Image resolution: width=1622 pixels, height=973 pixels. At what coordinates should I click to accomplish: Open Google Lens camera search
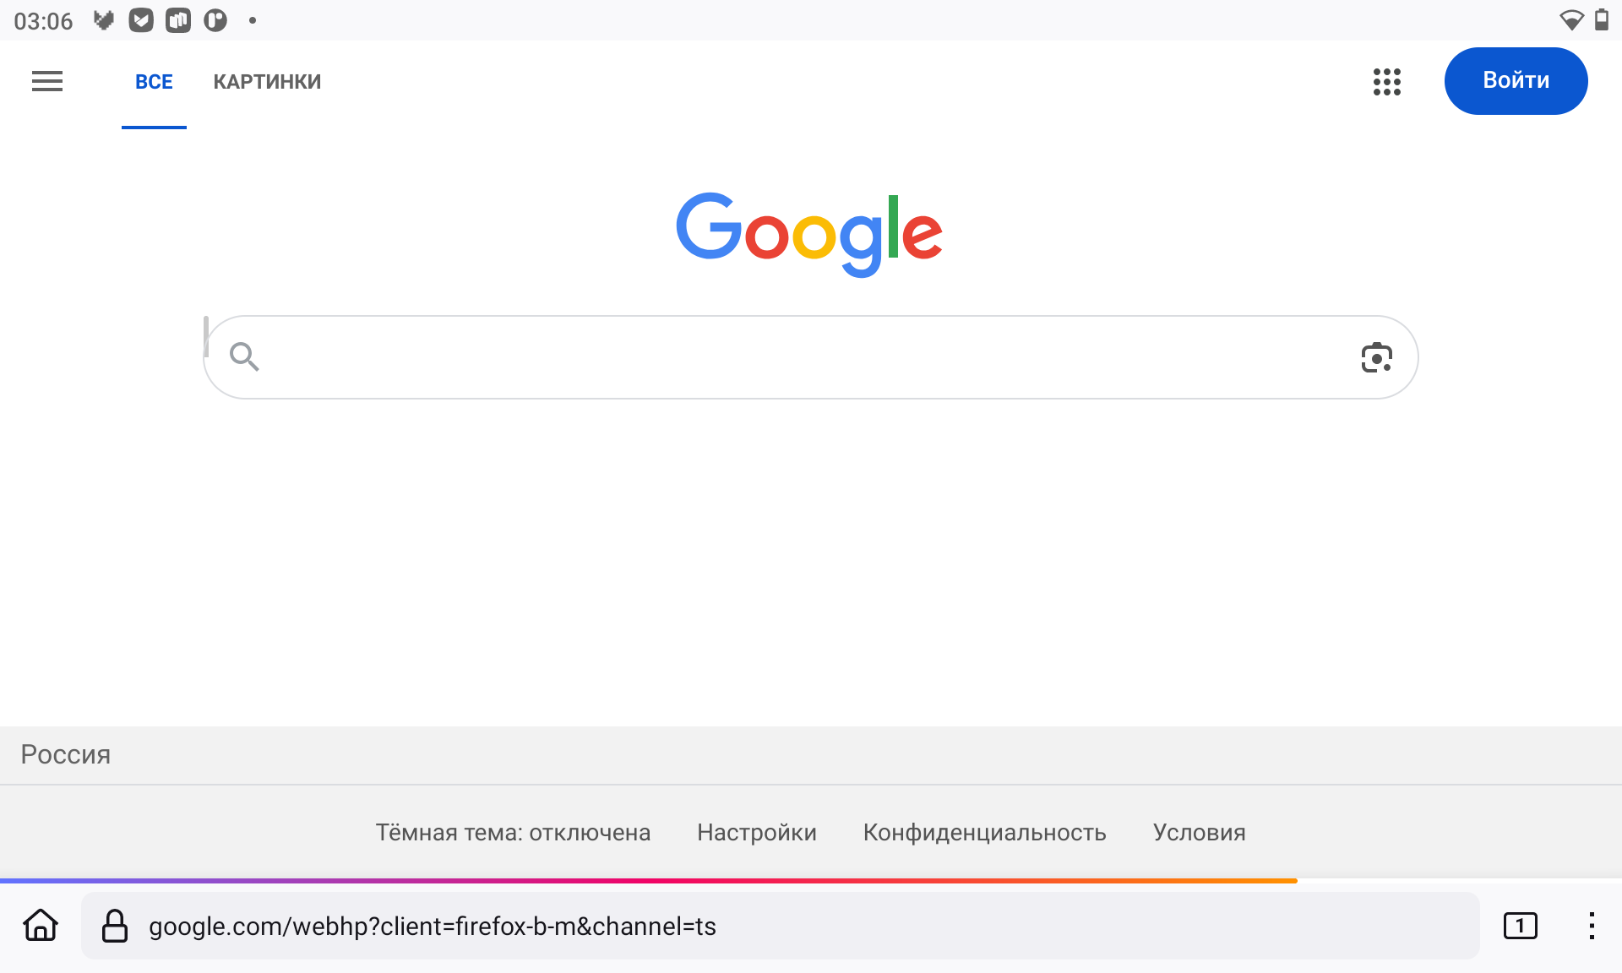click(x=1376, y=358)
